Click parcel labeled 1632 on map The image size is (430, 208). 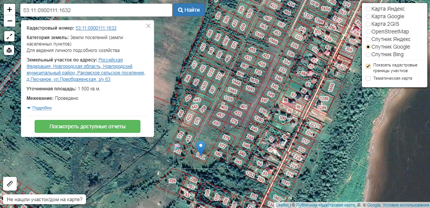201,157
